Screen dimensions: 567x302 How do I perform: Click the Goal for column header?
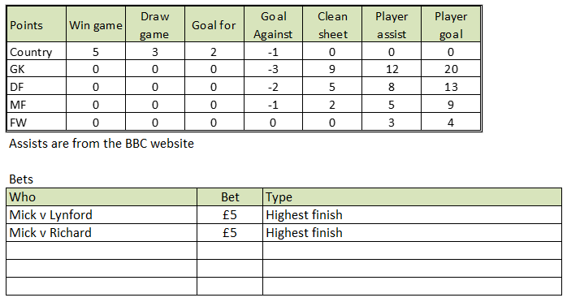pos(214,24)
